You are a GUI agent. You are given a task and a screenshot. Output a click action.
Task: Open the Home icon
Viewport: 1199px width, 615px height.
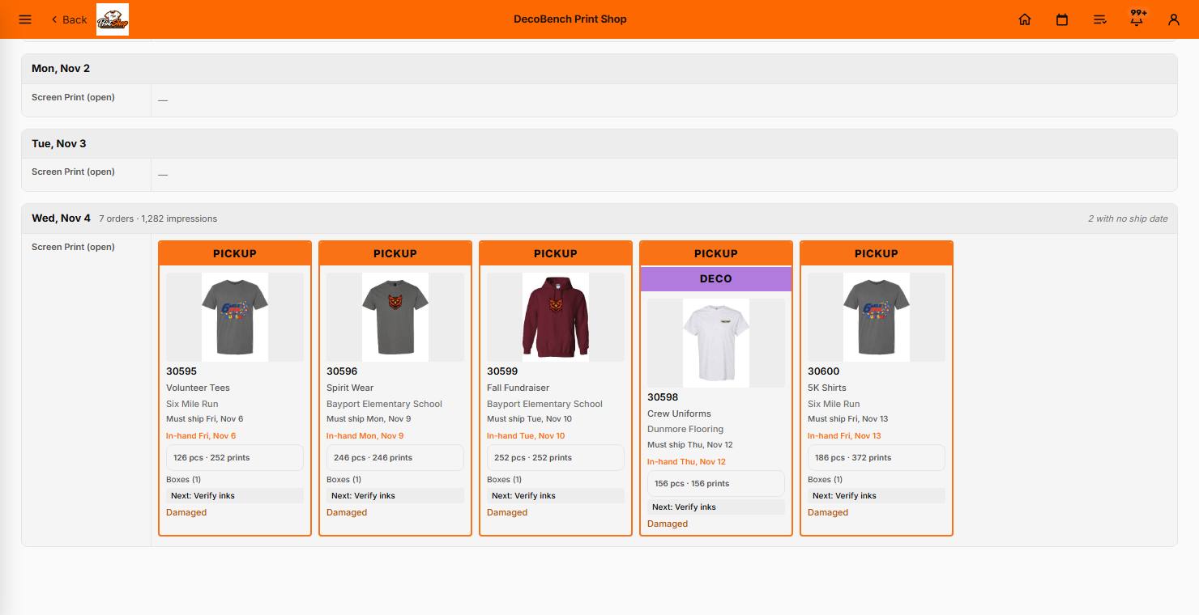[1025, 19]
